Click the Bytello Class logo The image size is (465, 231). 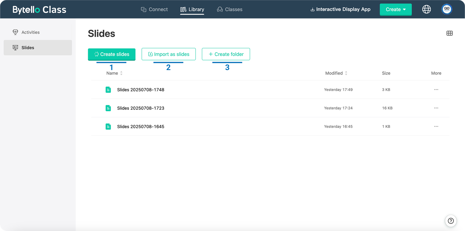tap(39, 10)
